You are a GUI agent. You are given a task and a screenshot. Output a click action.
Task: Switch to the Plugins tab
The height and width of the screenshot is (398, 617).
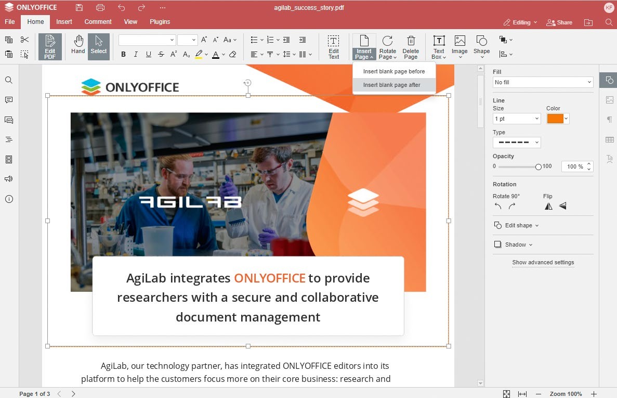click(160, 22)
